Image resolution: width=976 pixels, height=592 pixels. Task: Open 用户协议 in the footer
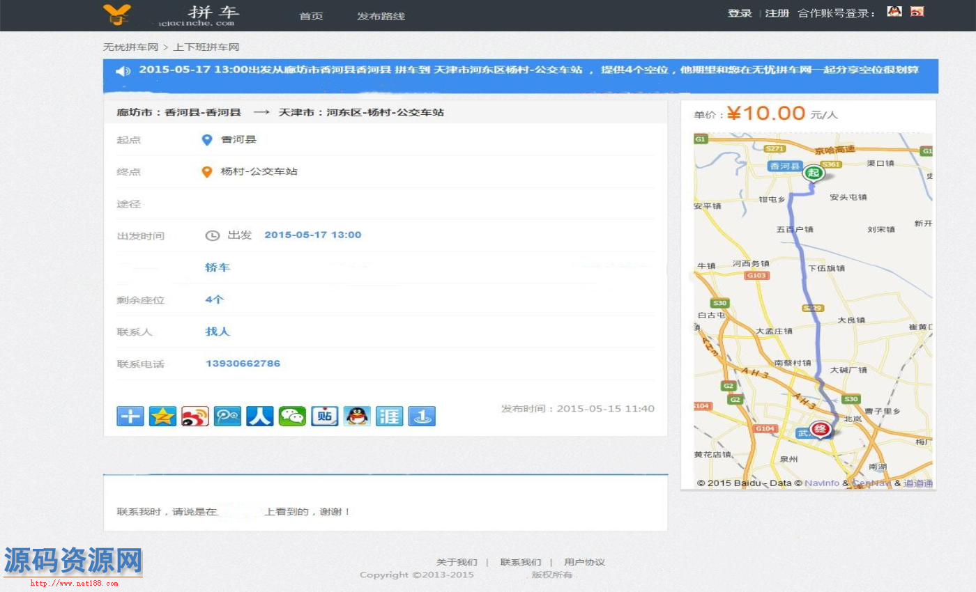click(x=584, y=562)
